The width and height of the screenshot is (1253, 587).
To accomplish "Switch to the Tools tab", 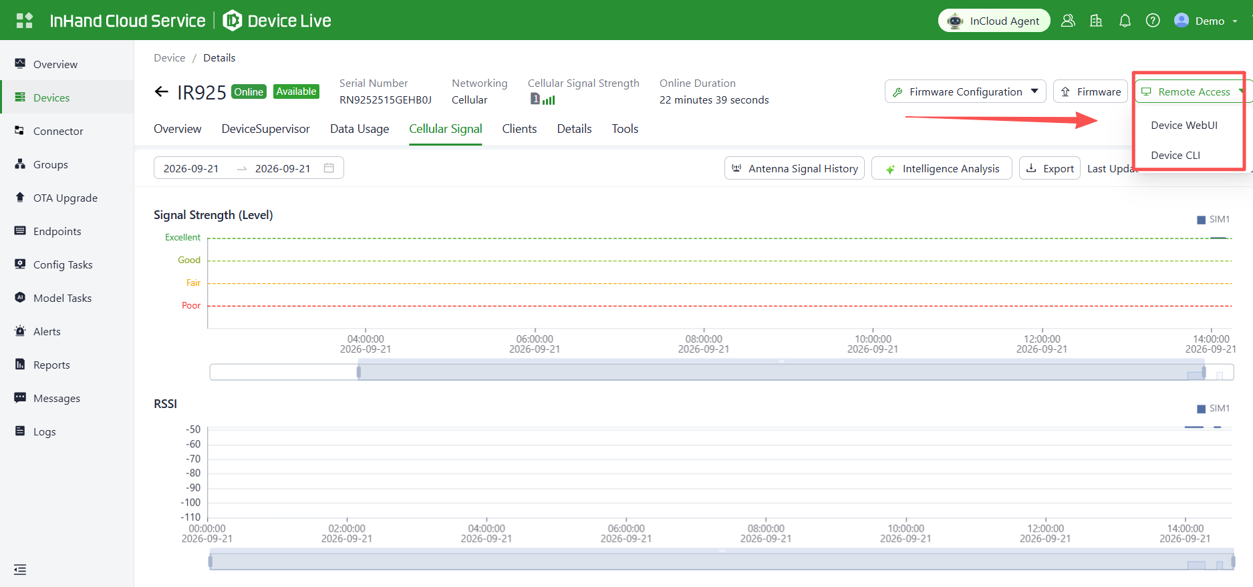I will (625, 129).
